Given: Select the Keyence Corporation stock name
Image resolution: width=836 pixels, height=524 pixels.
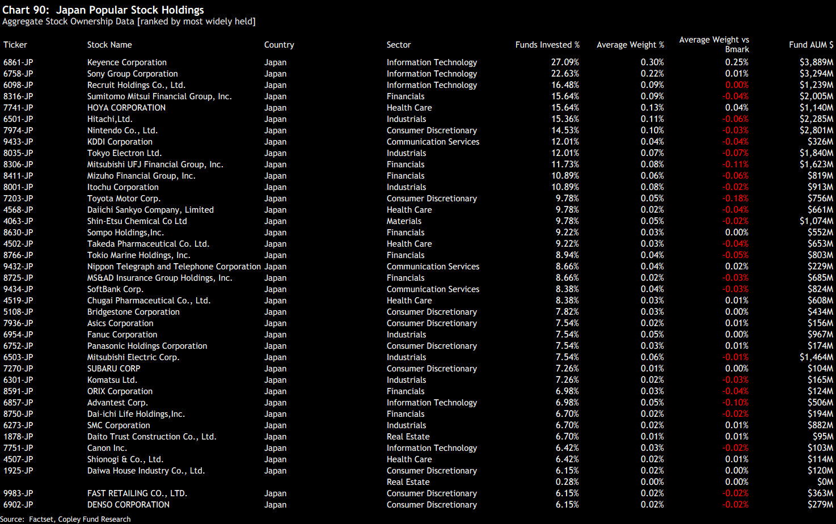Looking at the screenshot, I should click(x=127, y=62).
